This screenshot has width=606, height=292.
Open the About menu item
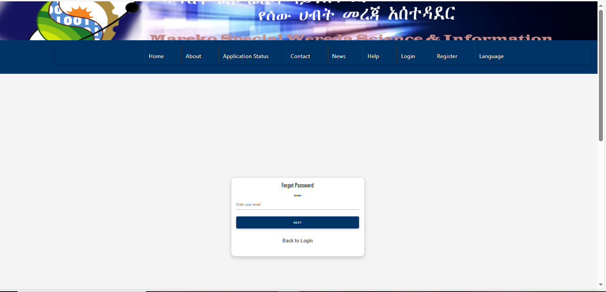point(193,56)
